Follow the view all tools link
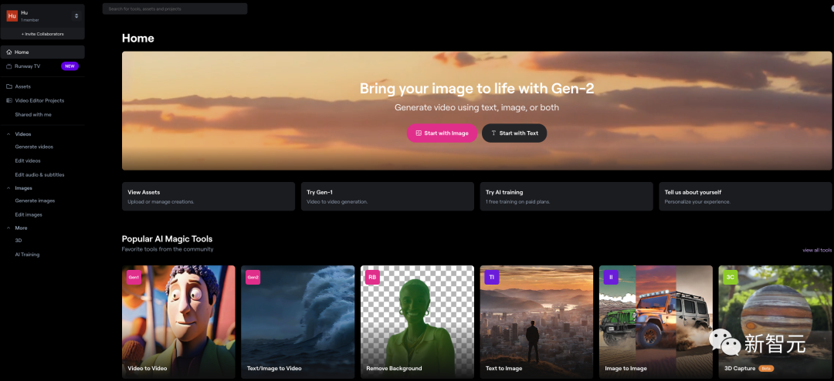 (x=817, y=250)
